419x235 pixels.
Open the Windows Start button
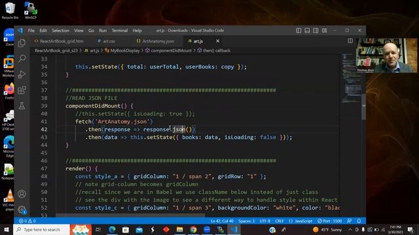pos(7,229)
